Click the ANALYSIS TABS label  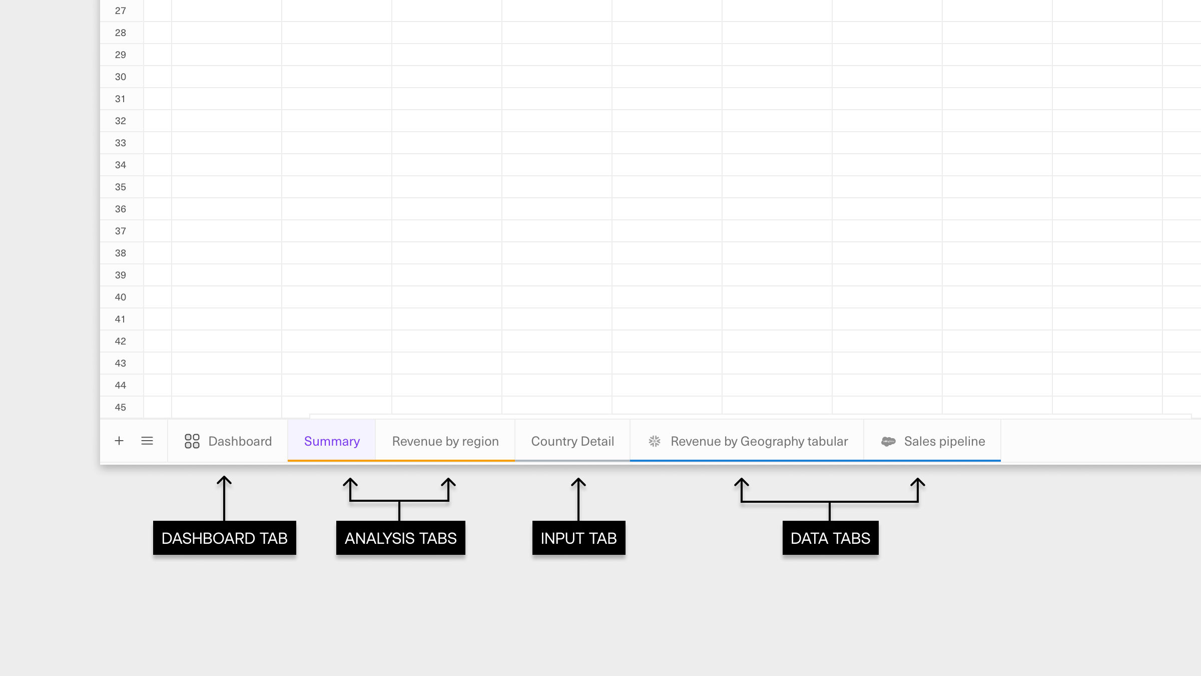401,538
